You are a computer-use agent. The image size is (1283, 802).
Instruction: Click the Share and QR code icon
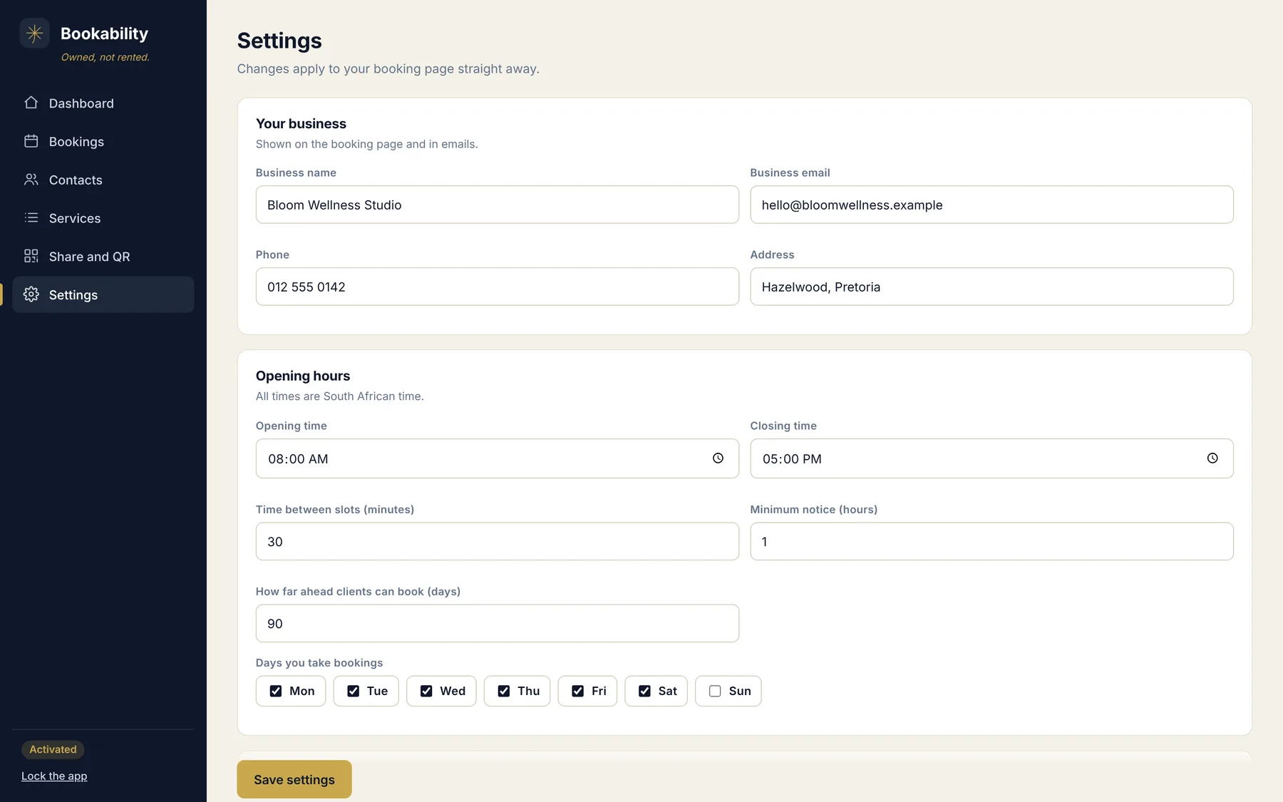pos(31,256)
